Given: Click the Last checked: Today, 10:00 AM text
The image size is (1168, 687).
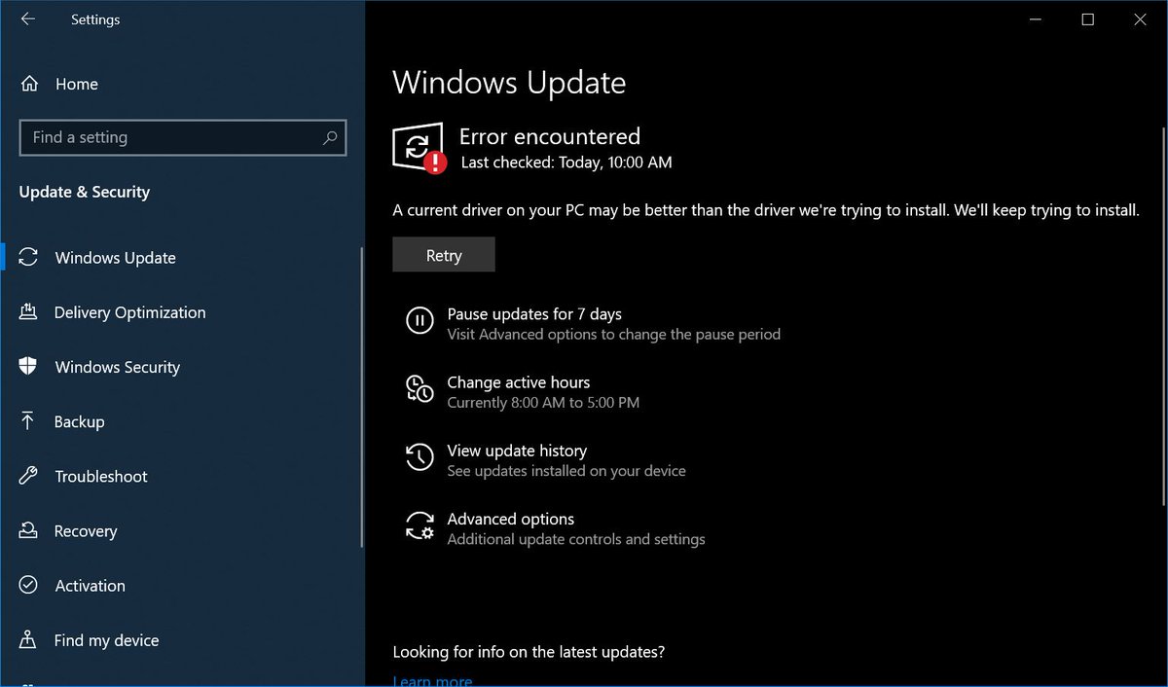Looking at the screenshot, I should click(566, 163).
